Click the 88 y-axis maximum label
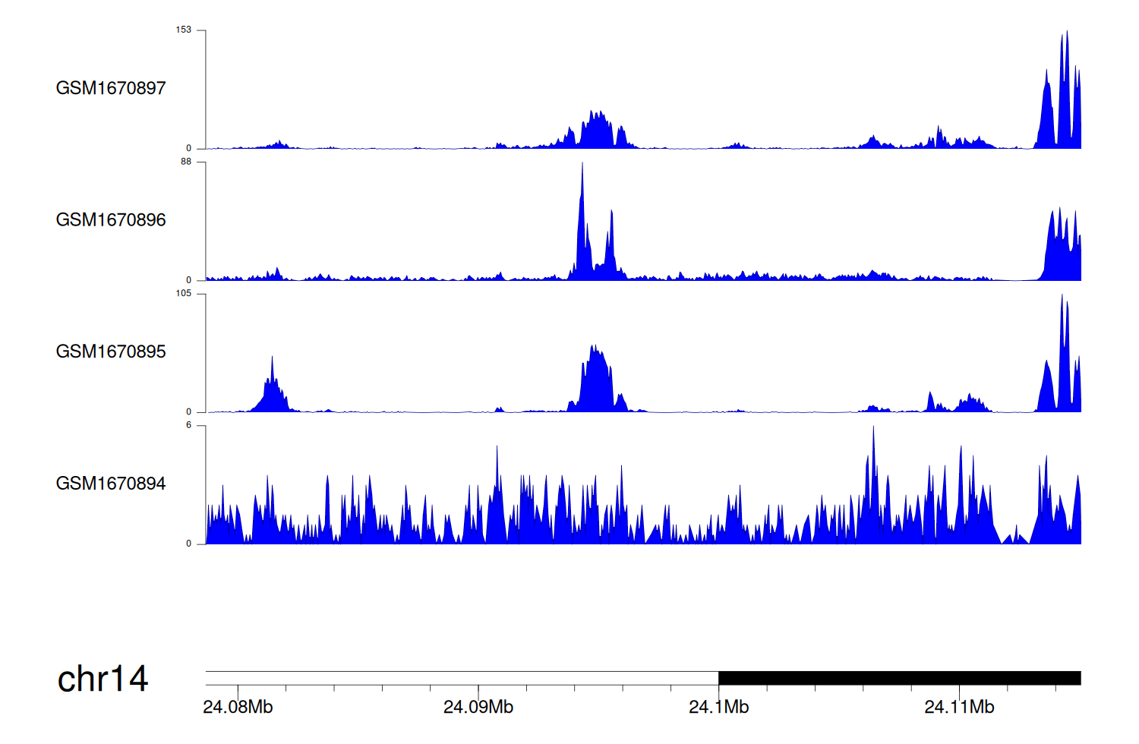The image size is (1139, 744). tap(186, 162)
